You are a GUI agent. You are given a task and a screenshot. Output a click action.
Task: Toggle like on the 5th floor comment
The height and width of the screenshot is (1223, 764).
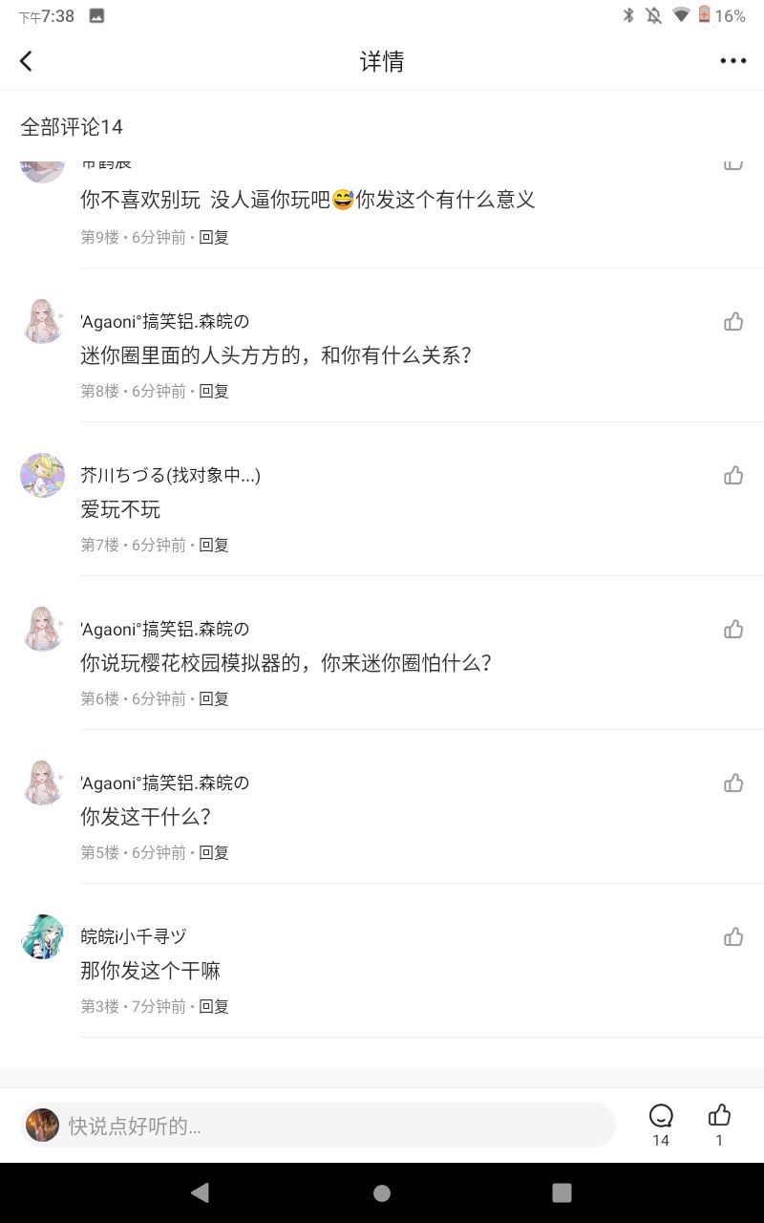(x=733, y=783)
